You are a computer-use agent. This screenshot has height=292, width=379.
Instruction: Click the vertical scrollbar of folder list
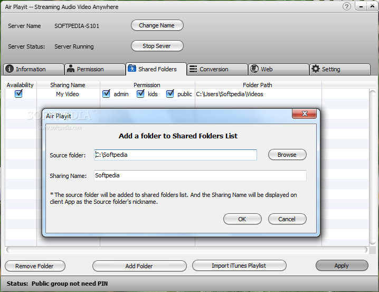click(373, 167)
